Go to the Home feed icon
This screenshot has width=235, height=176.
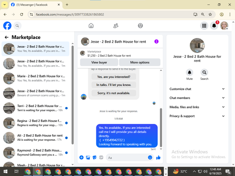[x=91, y=25]
